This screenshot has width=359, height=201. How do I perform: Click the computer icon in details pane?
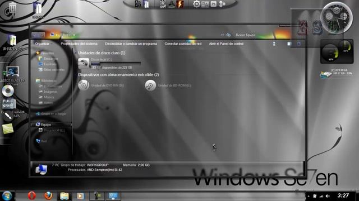tap(41, 169)
